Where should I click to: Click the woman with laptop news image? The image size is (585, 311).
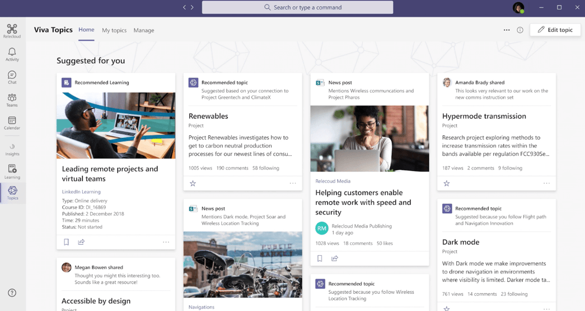(x=369, y=138)
